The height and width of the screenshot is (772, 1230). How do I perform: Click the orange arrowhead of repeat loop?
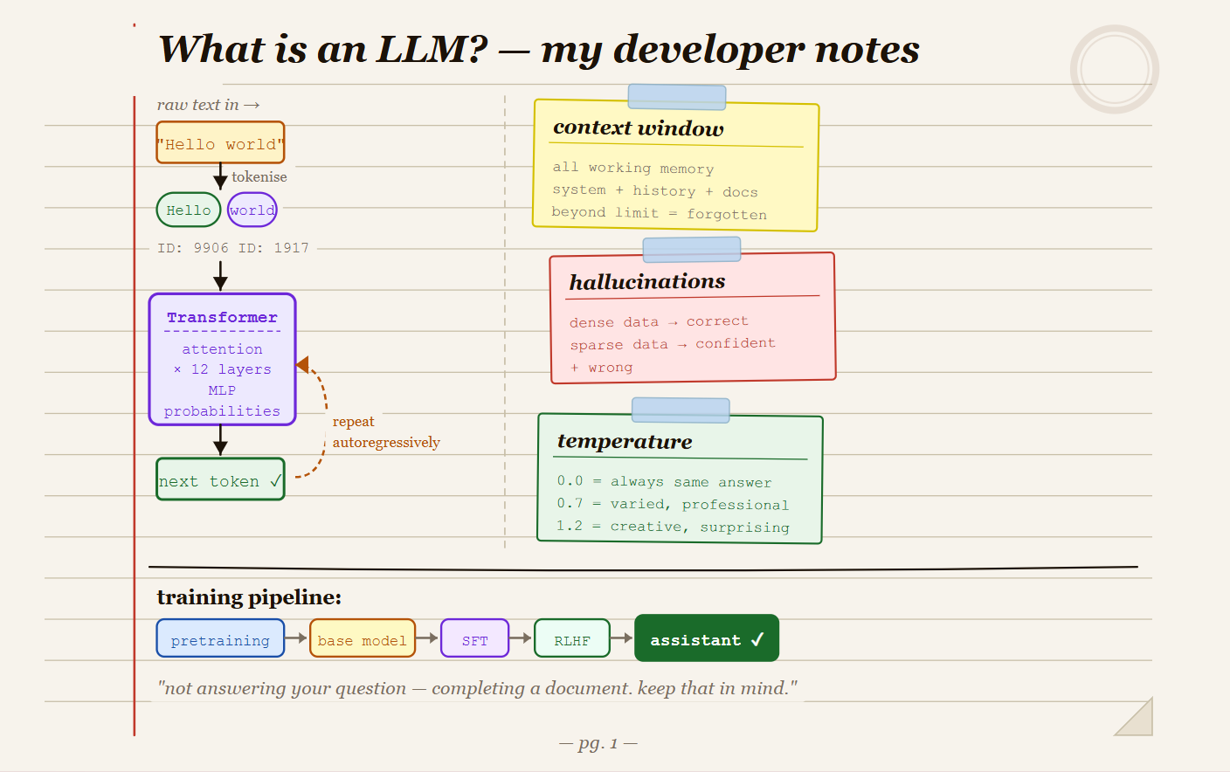click(302, 364)
